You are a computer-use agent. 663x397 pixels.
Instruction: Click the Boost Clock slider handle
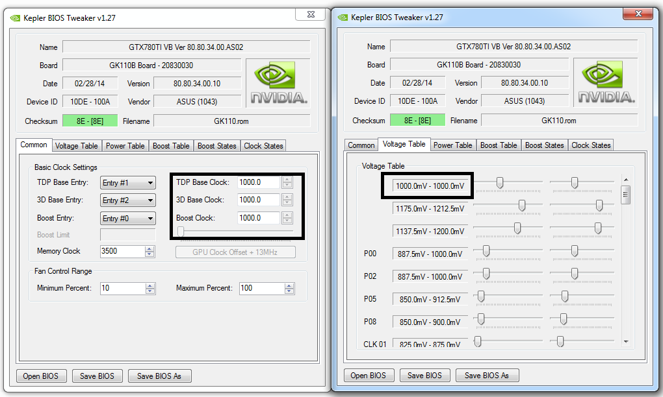[181, 231]
